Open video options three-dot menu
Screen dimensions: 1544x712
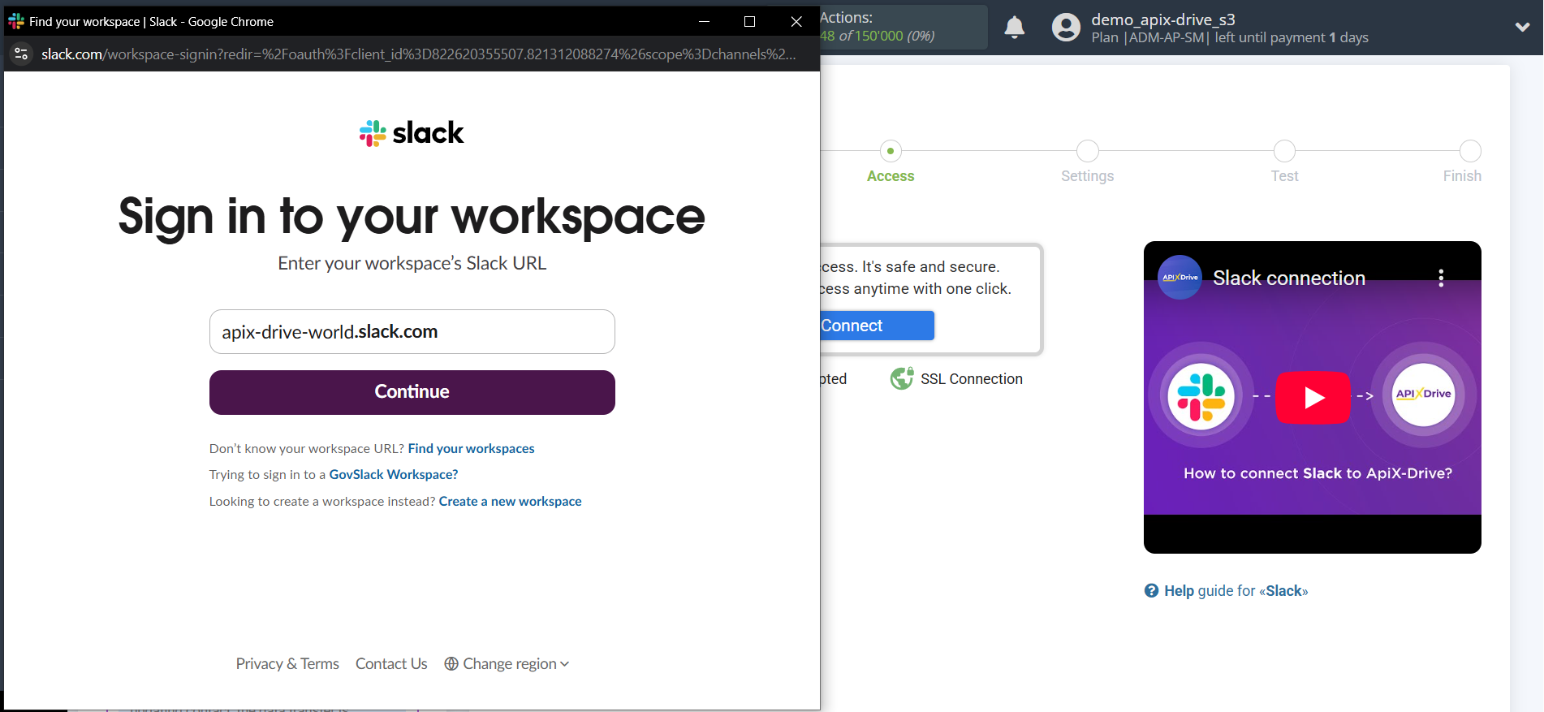[x=1441, y=278]
